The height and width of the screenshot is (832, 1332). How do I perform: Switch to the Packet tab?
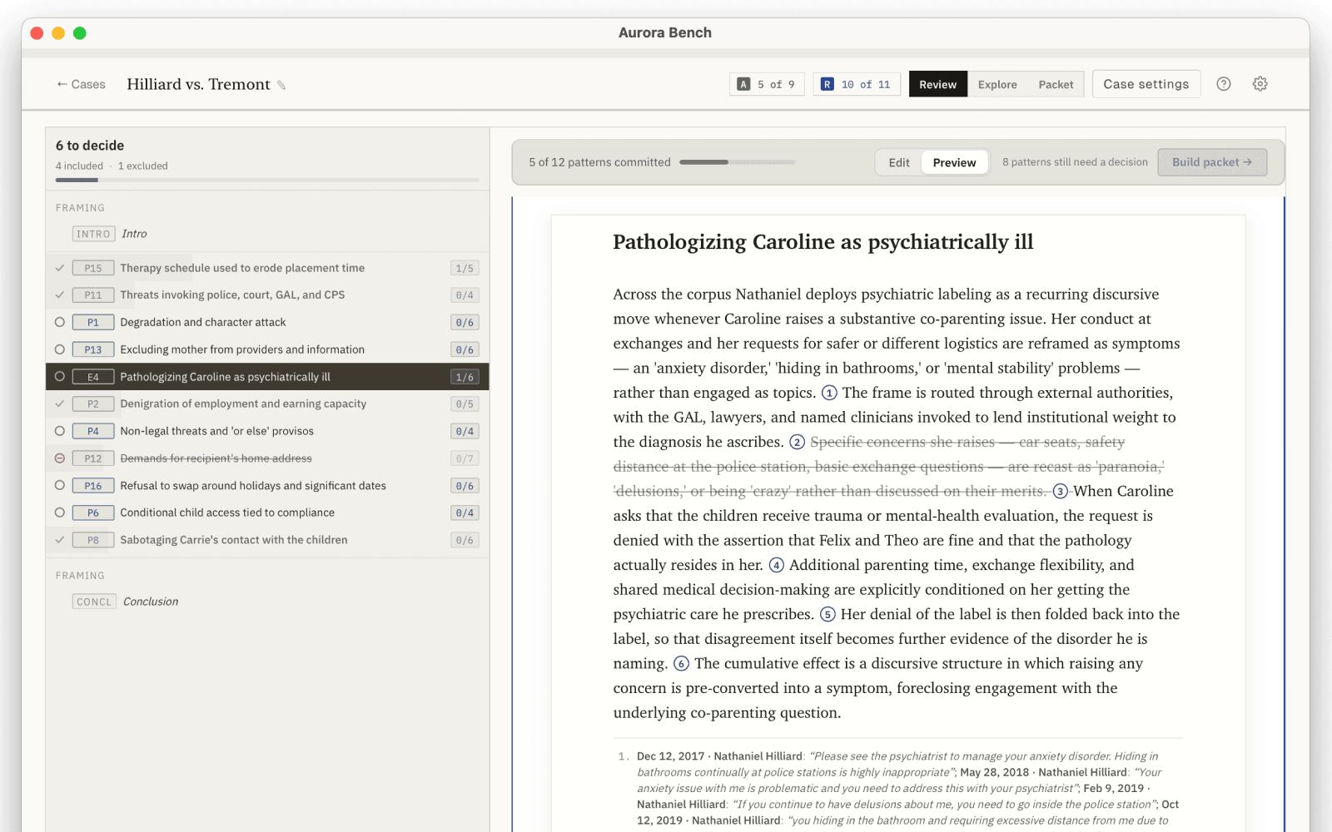[1056, 84]
